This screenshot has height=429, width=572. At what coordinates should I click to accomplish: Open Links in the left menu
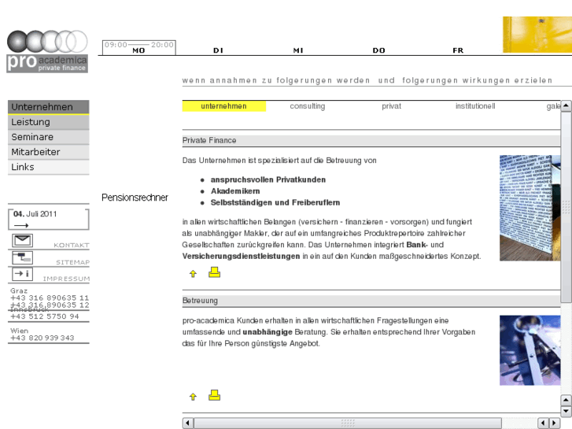pyautogui.click(x=49, y=167)
